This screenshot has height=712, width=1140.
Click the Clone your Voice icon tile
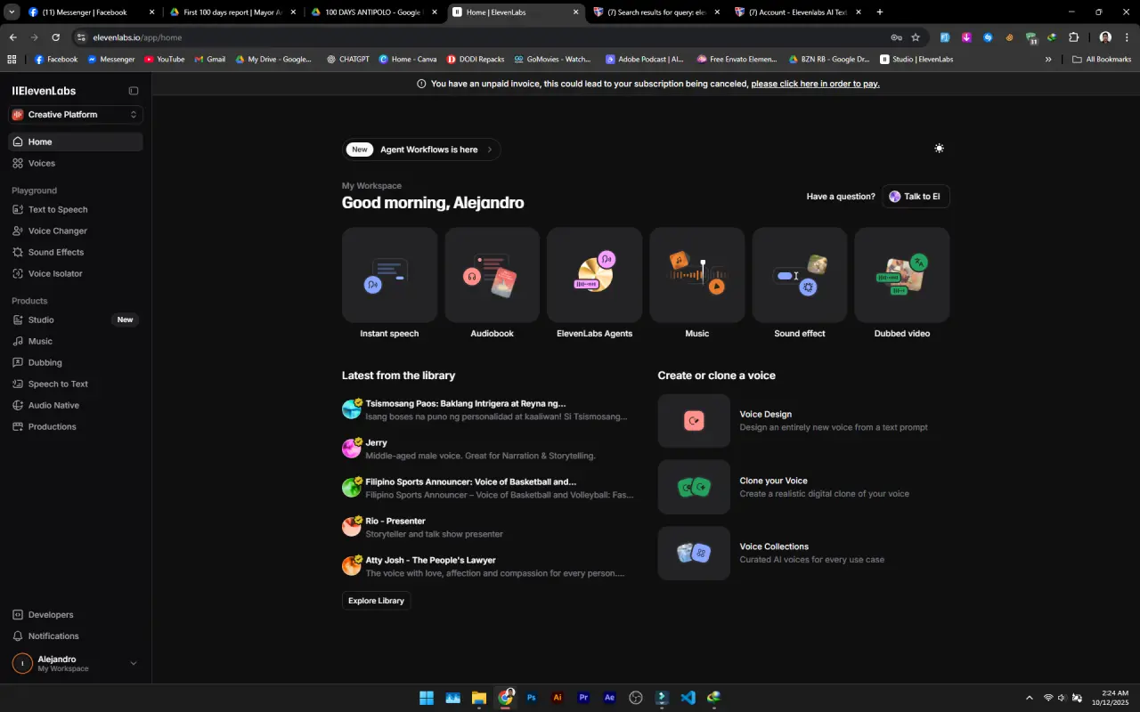694,487
